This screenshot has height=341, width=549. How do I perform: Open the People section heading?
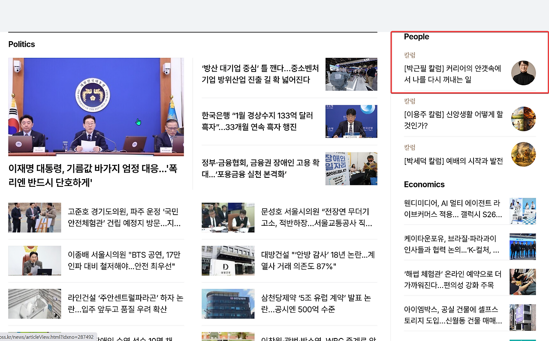click(x=416, y=37)
